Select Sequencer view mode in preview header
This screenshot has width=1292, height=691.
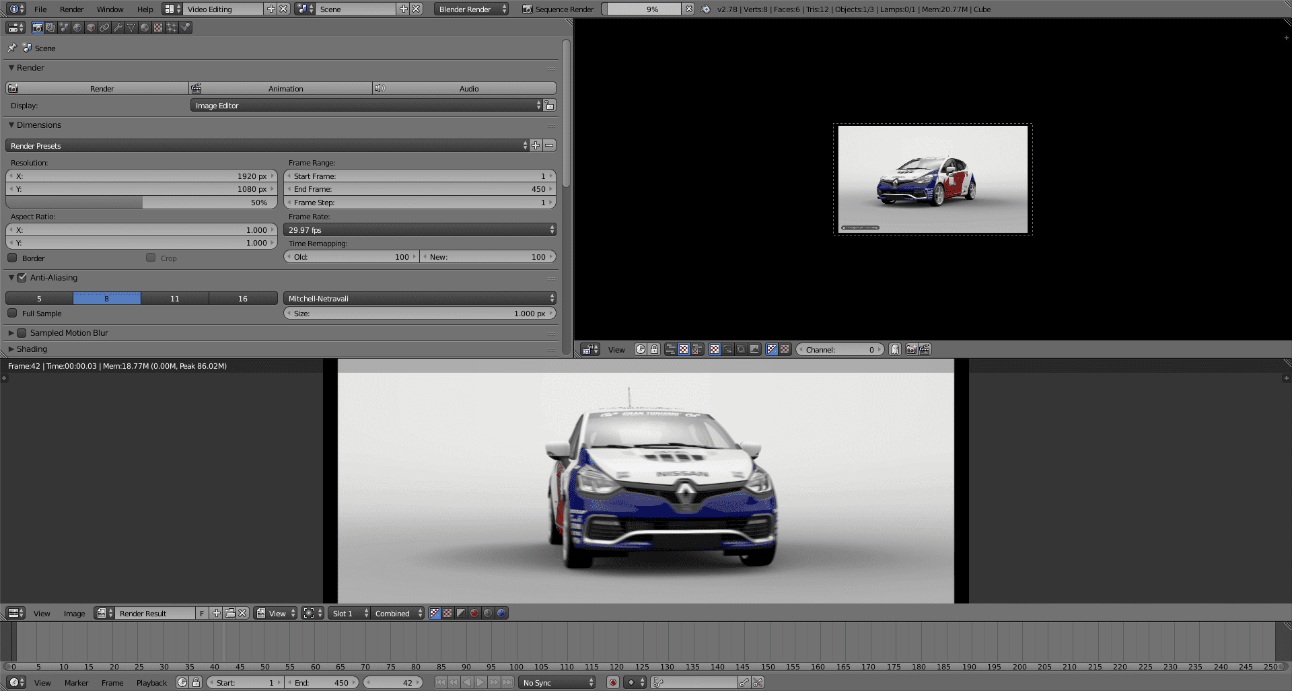pos(670,349)
